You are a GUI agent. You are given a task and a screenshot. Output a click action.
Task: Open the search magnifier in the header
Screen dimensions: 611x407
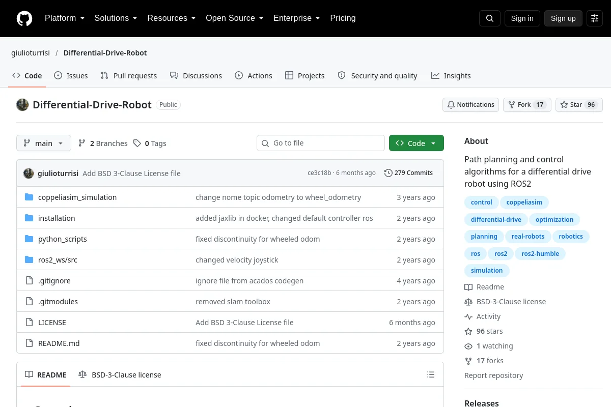point(490,18)
